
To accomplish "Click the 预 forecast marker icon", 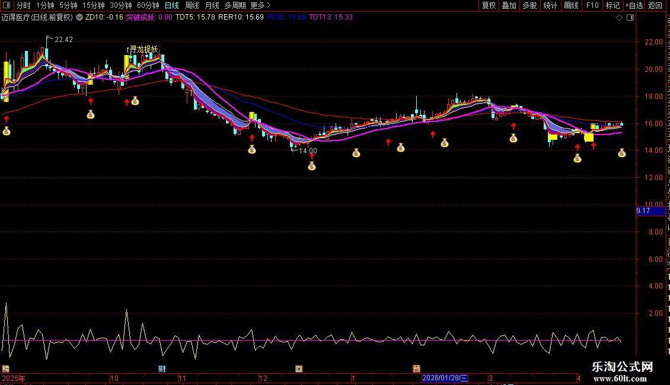I will click(416, 368).
